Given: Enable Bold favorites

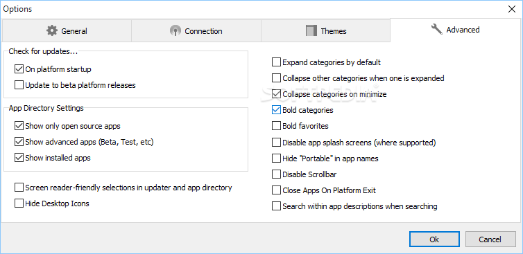Looking at the screenshot, I should (276, 126).
